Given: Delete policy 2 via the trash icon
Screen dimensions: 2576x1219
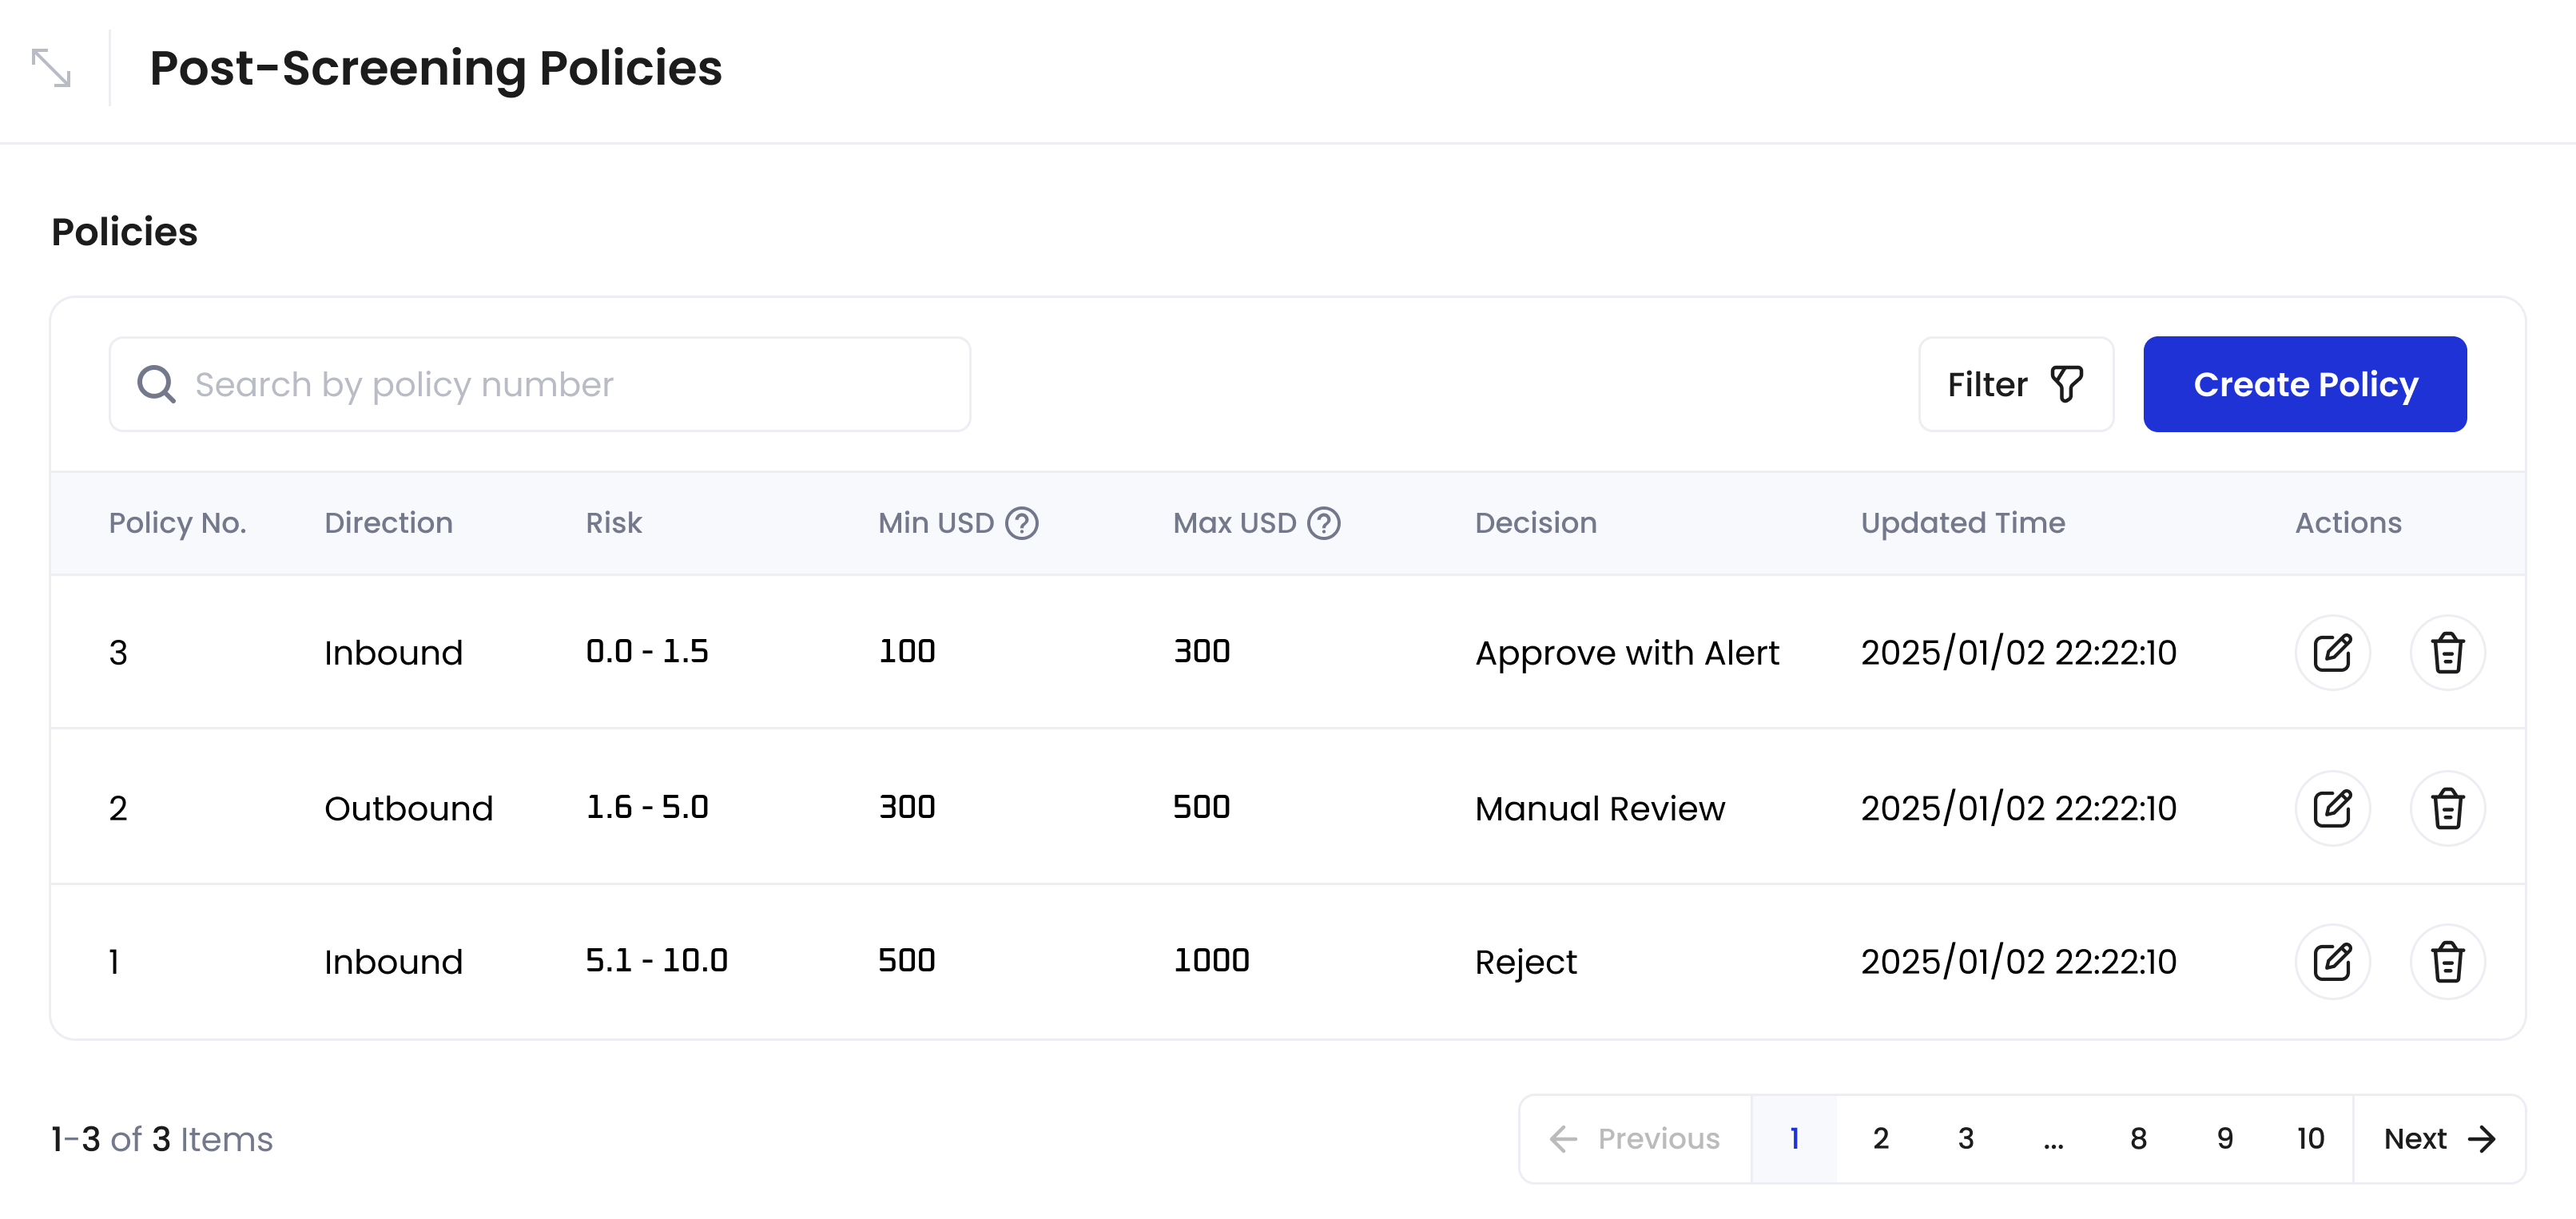Looking at the screenshot, I should point(2447,807).
